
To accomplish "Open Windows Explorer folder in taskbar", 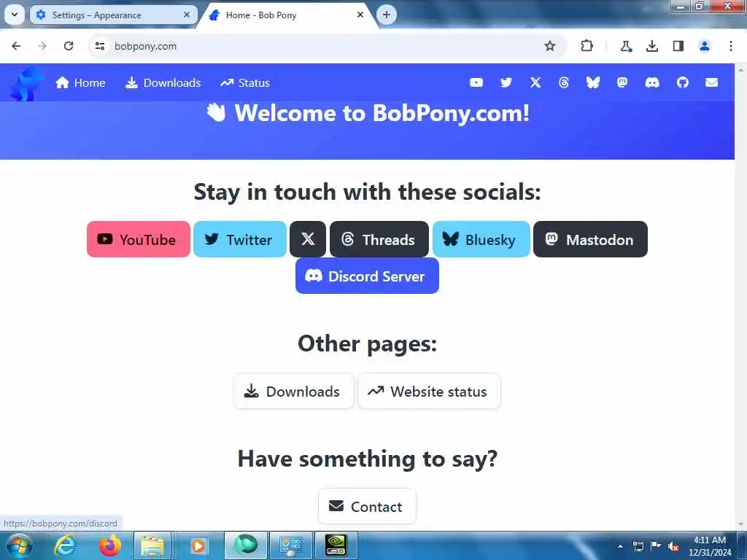I will point(152,545).
